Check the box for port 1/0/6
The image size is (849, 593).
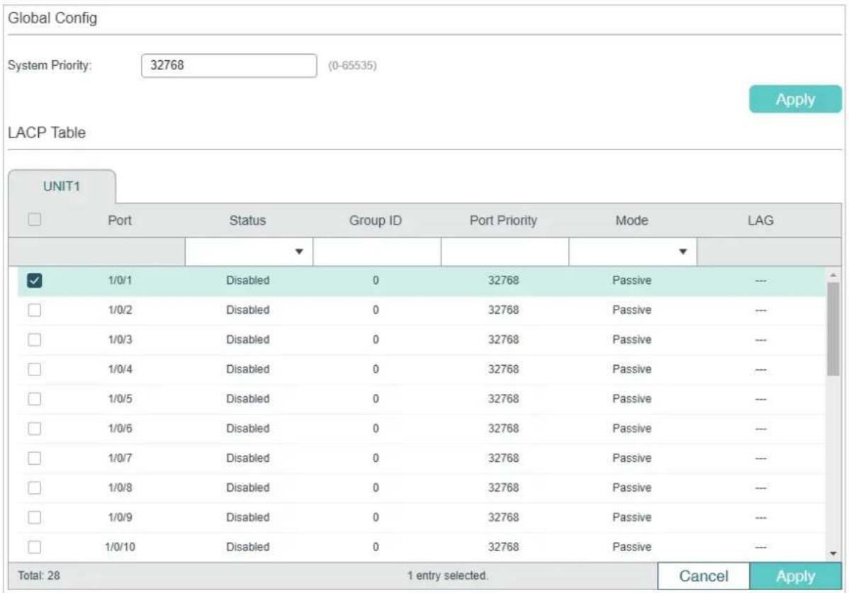34,429
